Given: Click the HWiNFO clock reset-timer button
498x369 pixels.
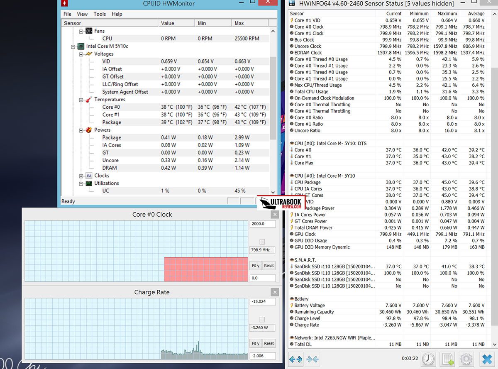Looking at the screenshot, I should tap(428, 359).
